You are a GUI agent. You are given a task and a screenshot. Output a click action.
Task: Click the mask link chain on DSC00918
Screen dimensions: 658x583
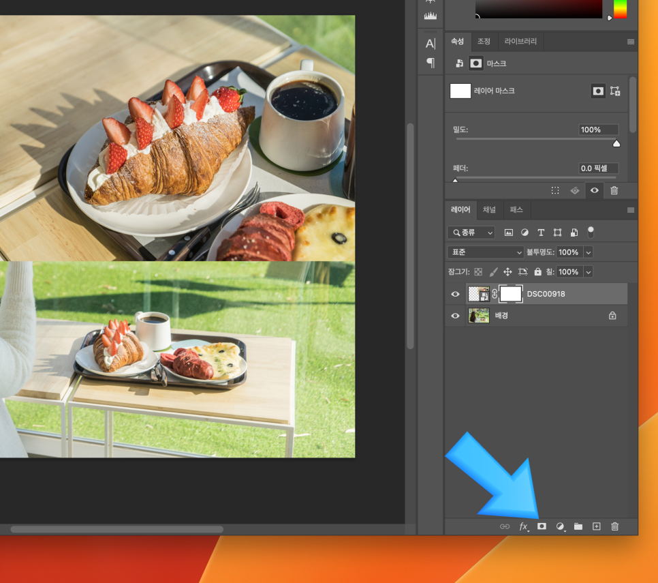click(495, 294)
